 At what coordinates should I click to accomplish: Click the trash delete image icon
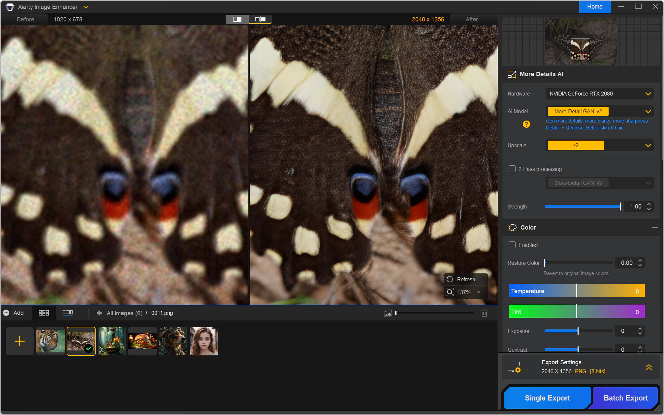pos(484,313)
